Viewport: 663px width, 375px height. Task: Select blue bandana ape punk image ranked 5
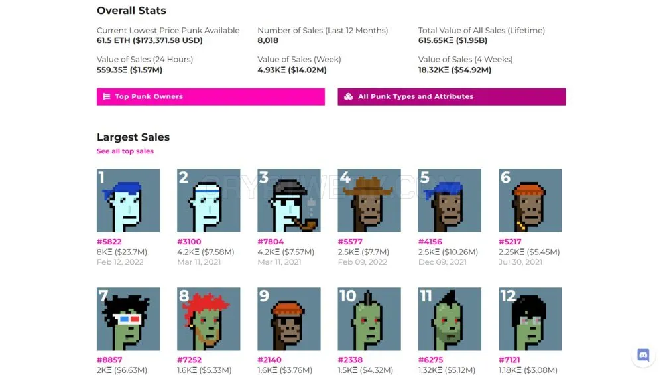click(450, 200)
